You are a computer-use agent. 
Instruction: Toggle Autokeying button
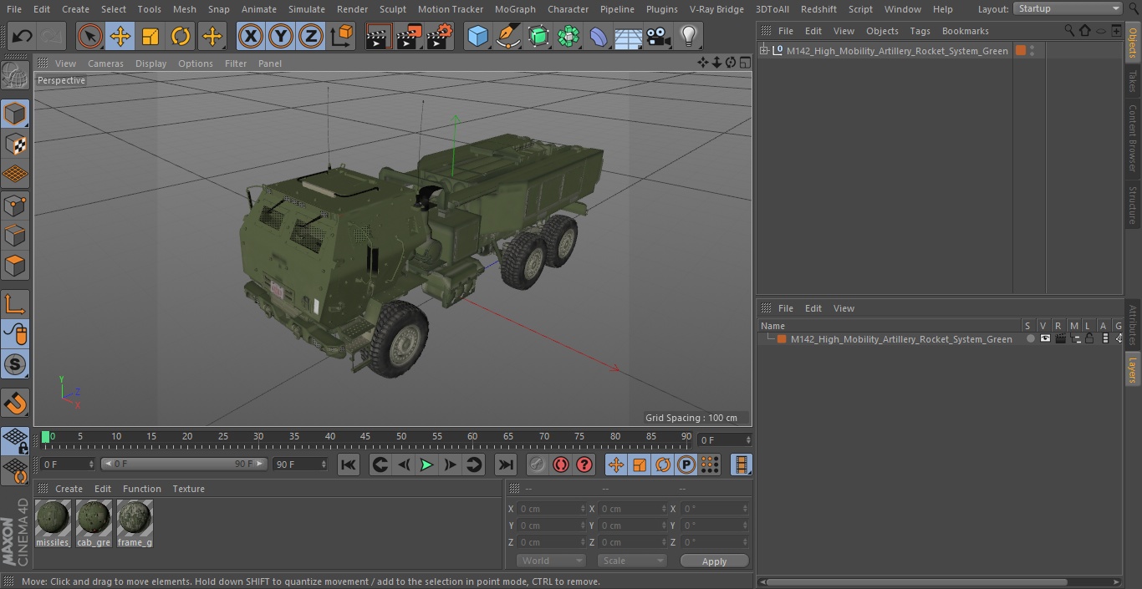(x=561, y=465)
